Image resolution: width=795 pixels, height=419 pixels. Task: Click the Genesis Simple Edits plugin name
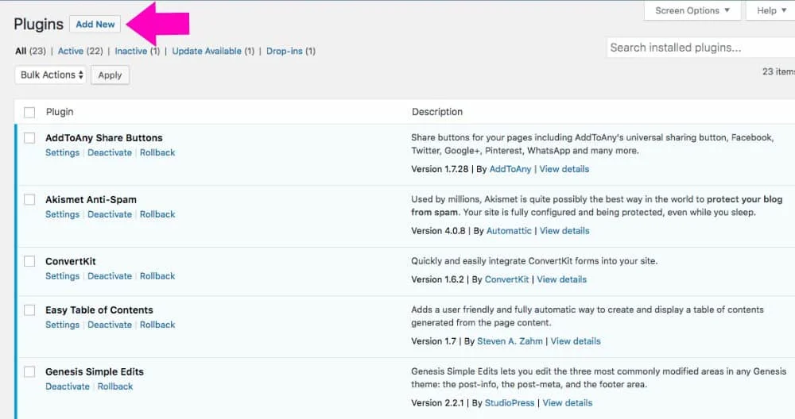(95, 372)
